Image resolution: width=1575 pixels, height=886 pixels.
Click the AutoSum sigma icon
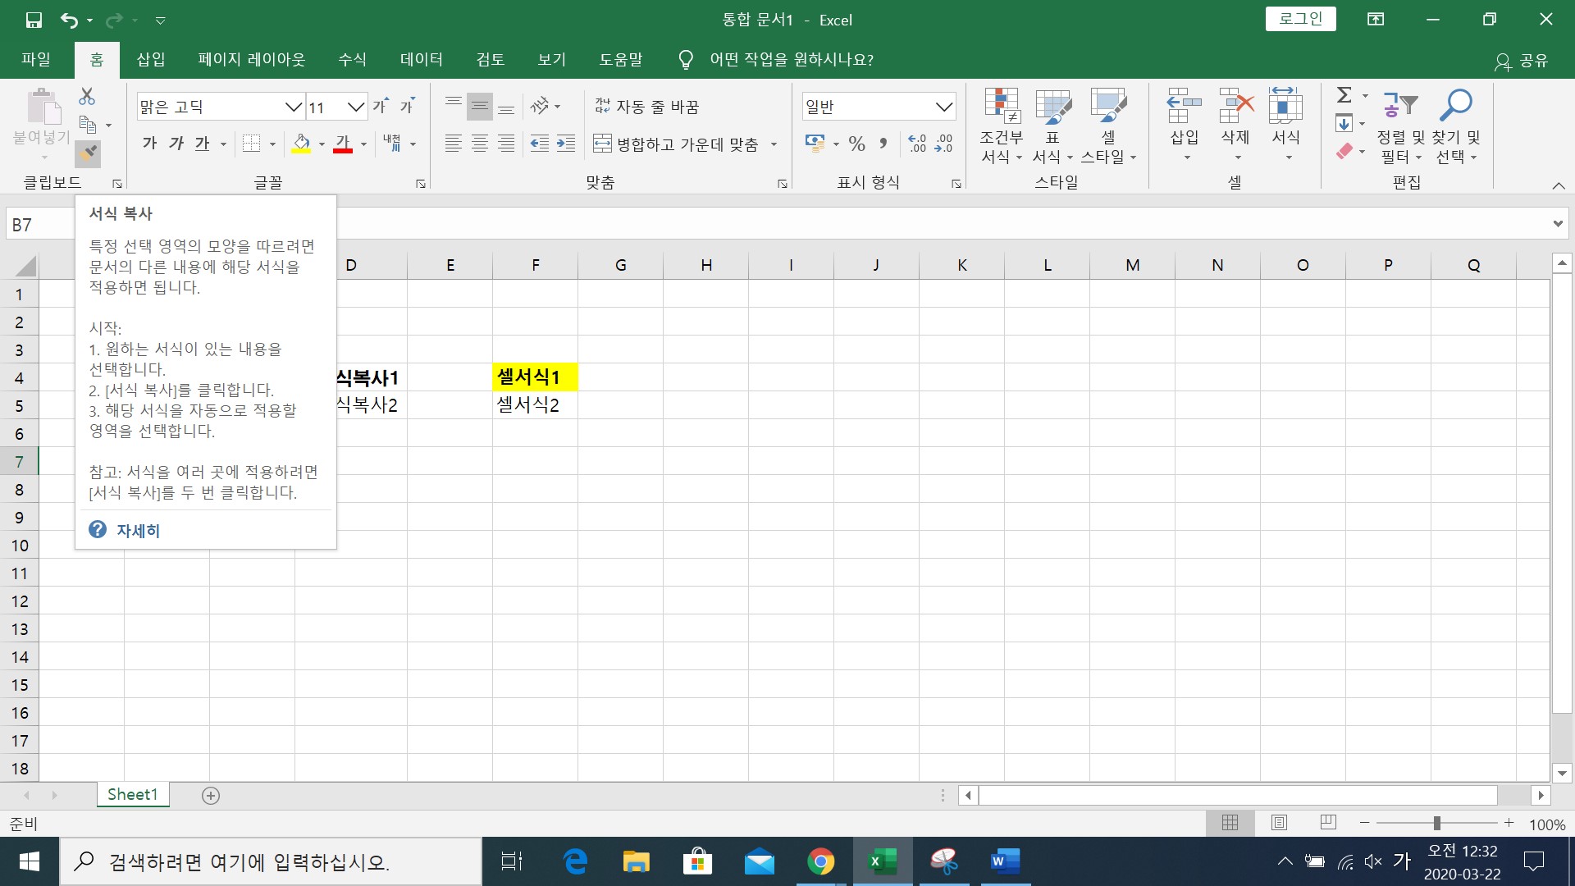[x=1344, y=95]
